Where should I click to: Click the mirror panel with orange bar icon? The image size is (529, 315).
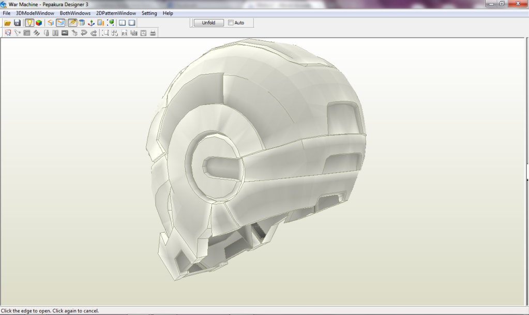(100, 23)
